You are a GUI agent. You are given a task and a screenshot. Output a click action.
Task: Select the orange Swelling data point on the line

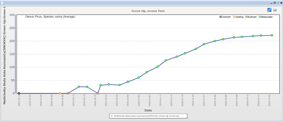[x=60, y=93]
